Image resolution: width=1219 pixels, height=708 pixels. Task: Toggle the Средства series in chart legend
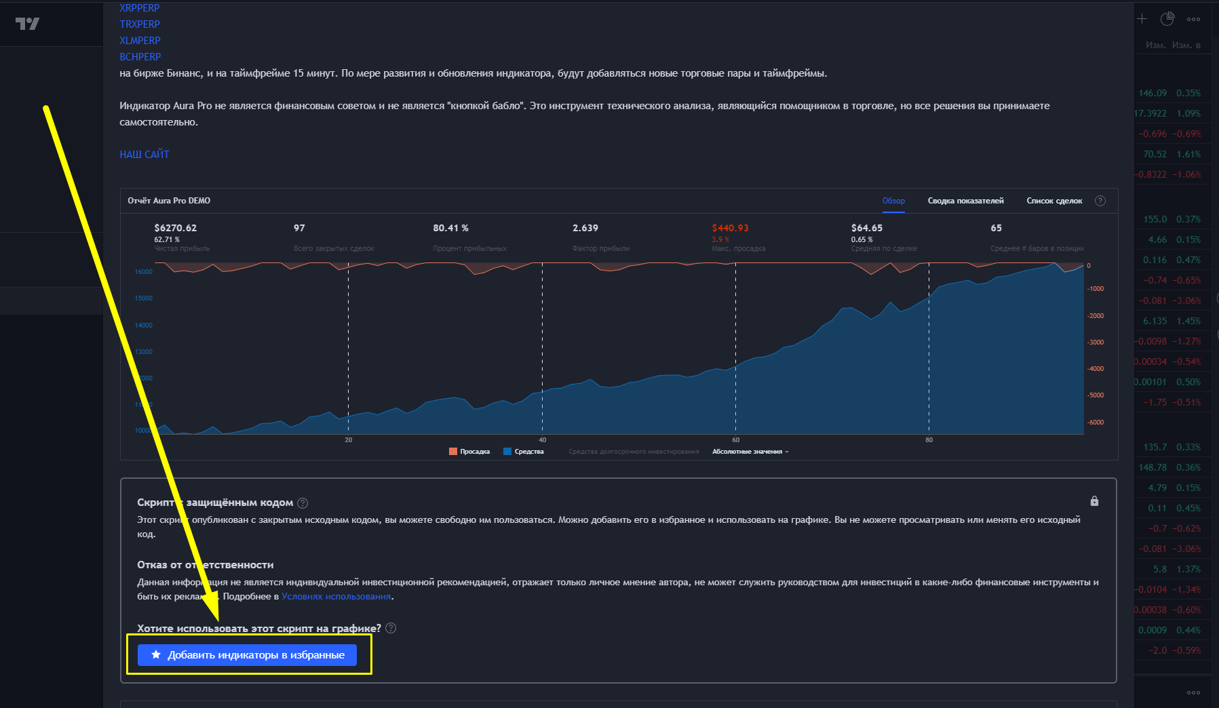524,452
